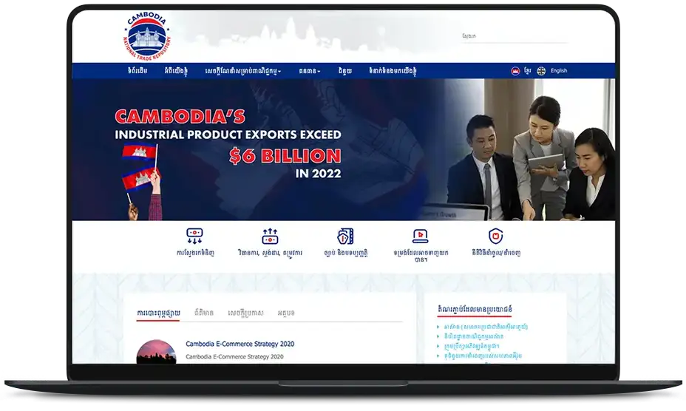
Task: Focus the search field in the header
Action: pos(514,36)
